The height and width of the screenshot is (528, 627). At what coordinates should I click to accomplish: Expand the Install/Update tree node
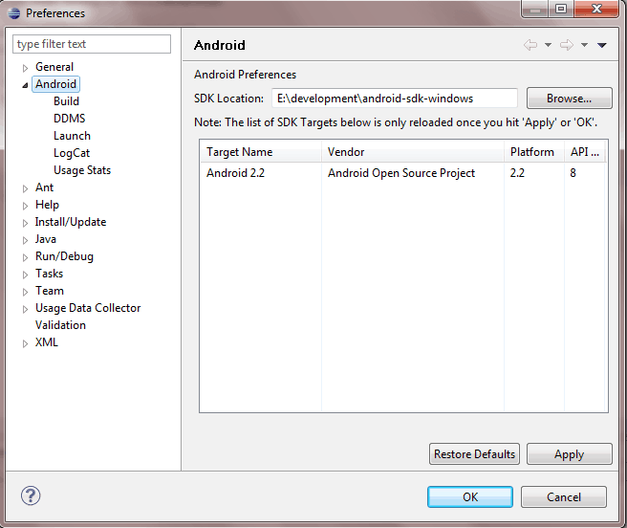pyautogui.click(x=25, y=223)
